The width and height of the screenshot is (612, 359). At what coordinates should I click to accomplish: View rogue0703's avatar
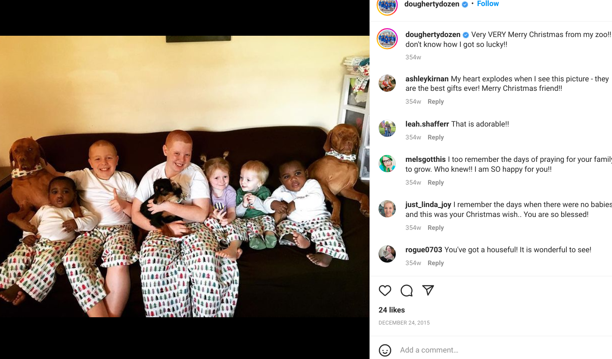coord(387,254)
